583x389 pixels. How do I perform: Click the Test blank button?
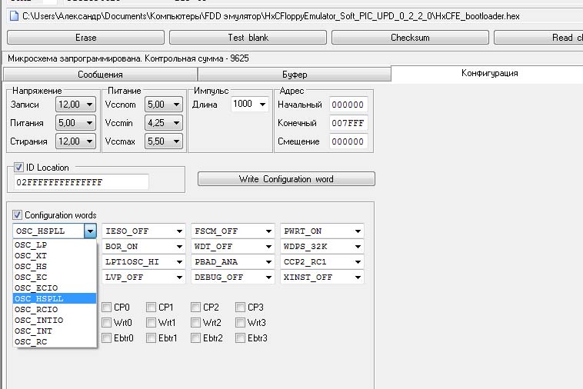coord(248,38)
